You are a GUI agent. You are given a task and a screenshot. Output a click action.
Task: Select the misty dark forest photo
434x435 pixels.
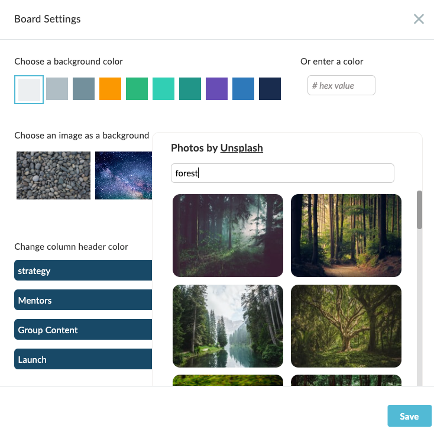[228, 236]
